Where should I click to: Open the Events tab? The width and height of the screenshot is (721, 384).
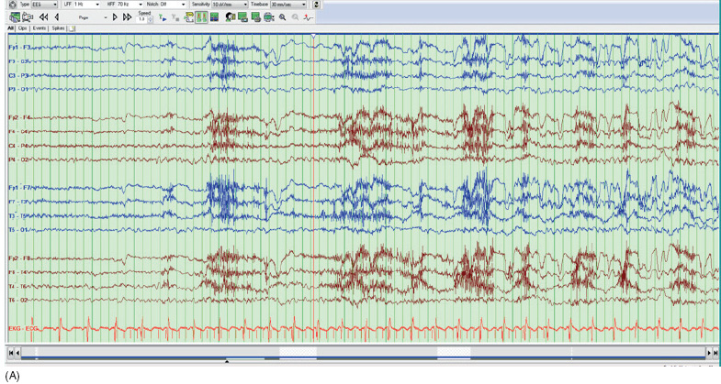click(39, 28)
